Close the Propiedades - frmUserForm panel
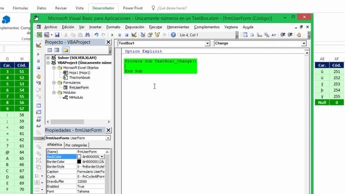This screenshot has height=194, width=345. coord(108,130)
